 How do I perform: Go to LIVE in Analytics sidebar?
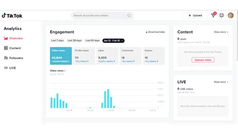coord(10,68)
